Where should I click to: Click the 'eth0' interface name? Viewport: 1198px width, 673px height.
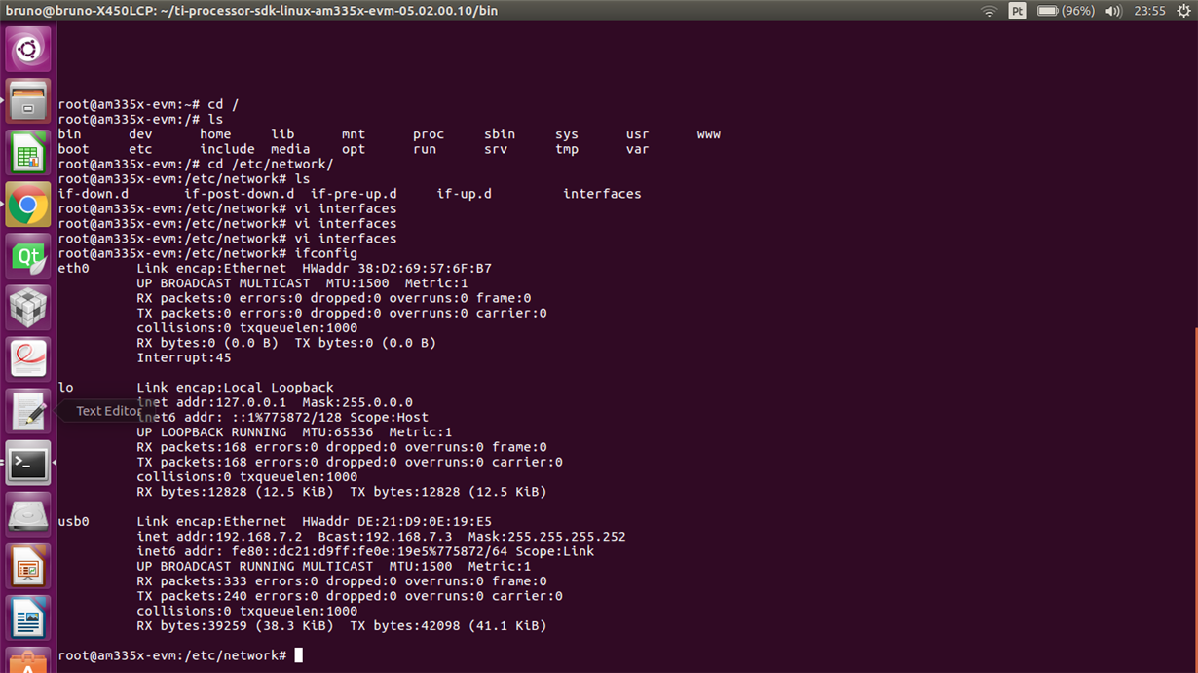pos(73,268)
